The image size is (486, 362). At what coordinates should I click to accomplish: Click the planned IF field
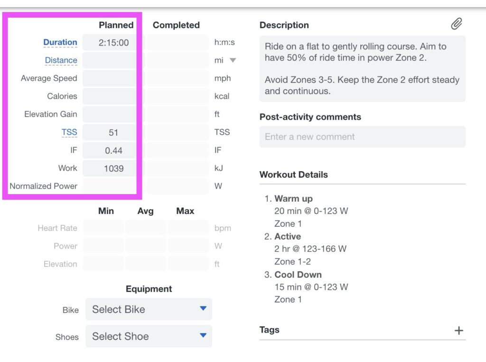[113, 151]
